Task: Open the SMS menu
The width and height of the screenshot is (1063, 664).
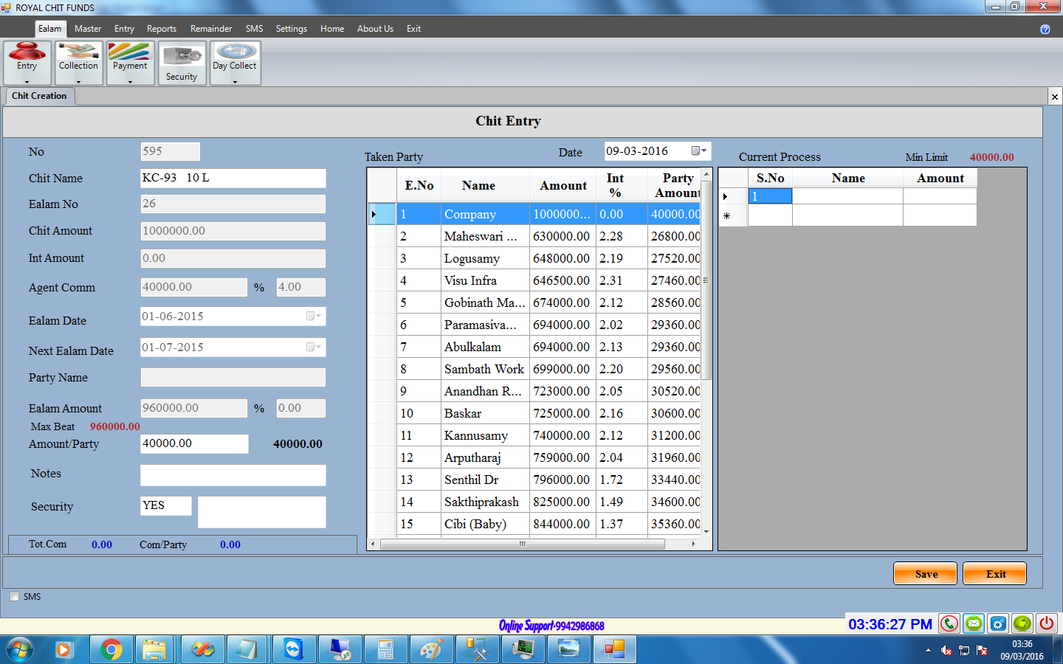Action: 255,29
